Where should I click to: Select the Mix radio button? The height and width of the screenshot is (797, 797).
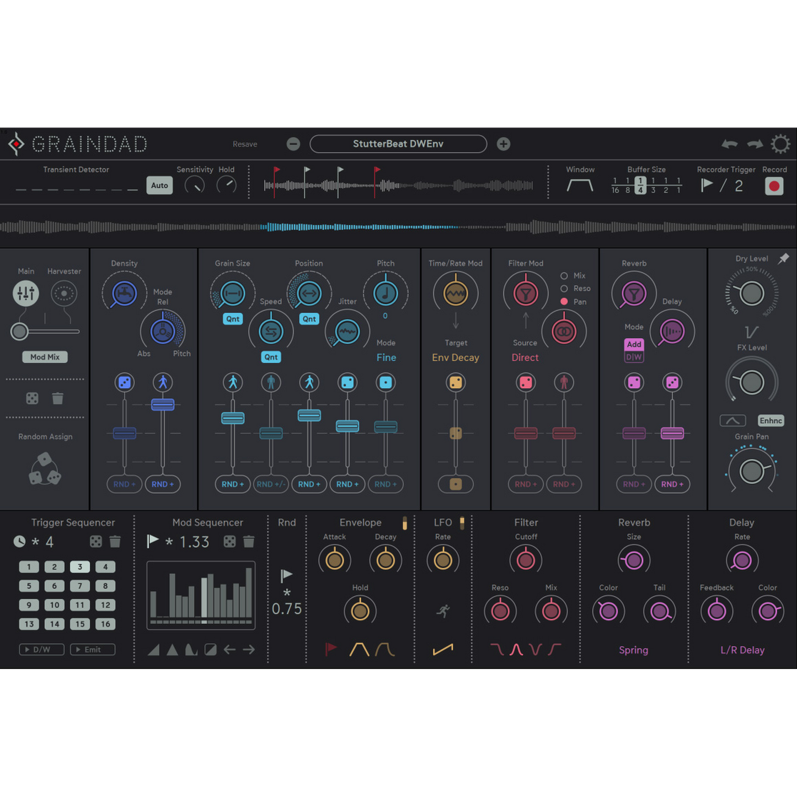coord(564,276)
